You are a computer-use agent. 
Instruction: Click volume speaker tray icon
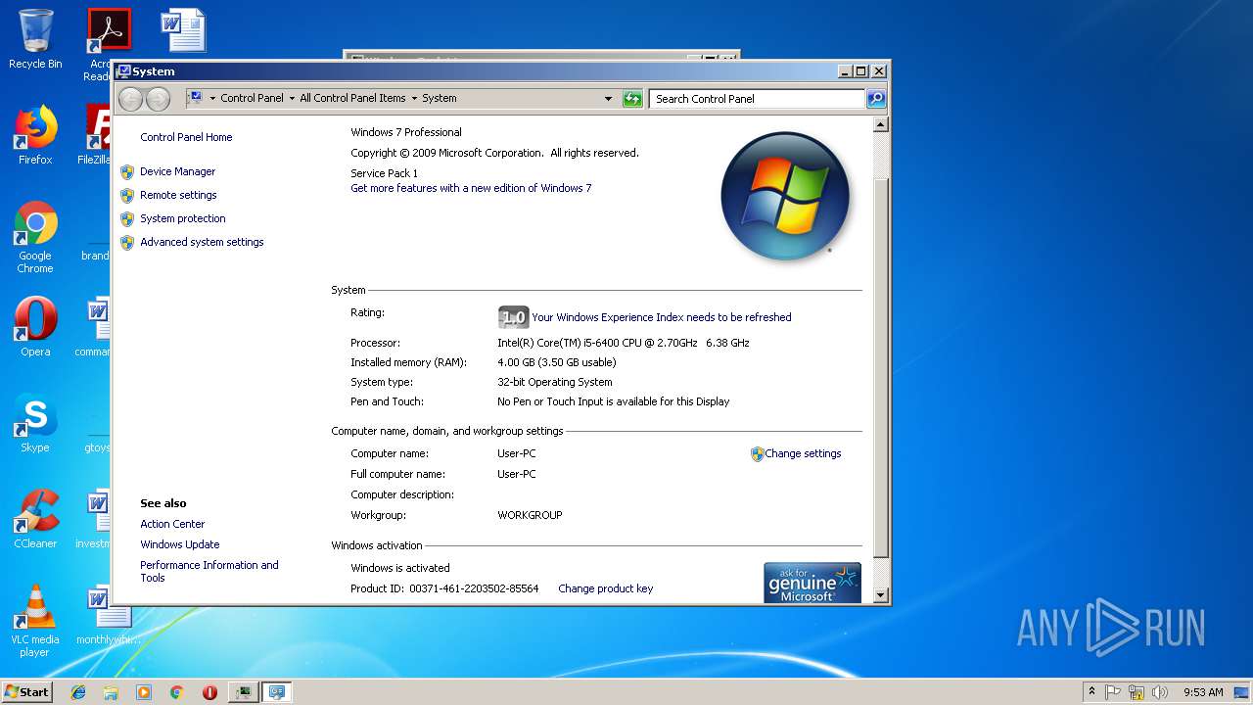point(1160,691)
